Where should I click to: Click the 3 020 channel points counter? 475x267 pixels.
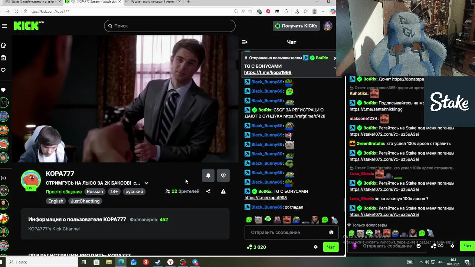256,247
